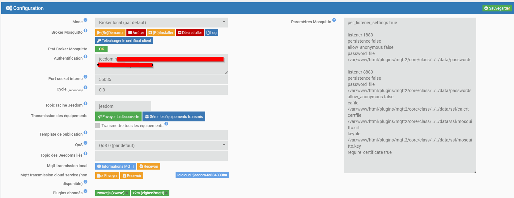Remove the zwavejs (zwave) plugin tag

pos(127,193)
